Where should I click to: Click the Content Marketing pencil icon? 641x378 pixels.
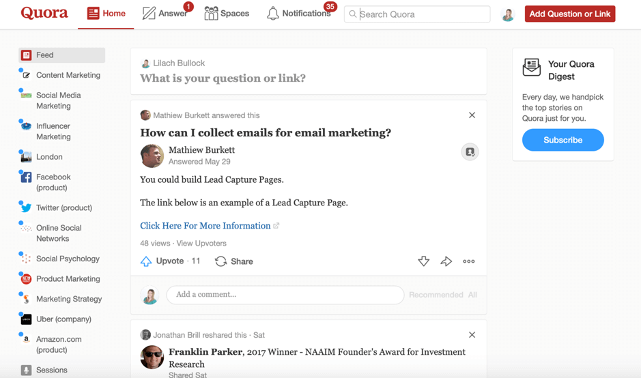click(x=26, y=75)
